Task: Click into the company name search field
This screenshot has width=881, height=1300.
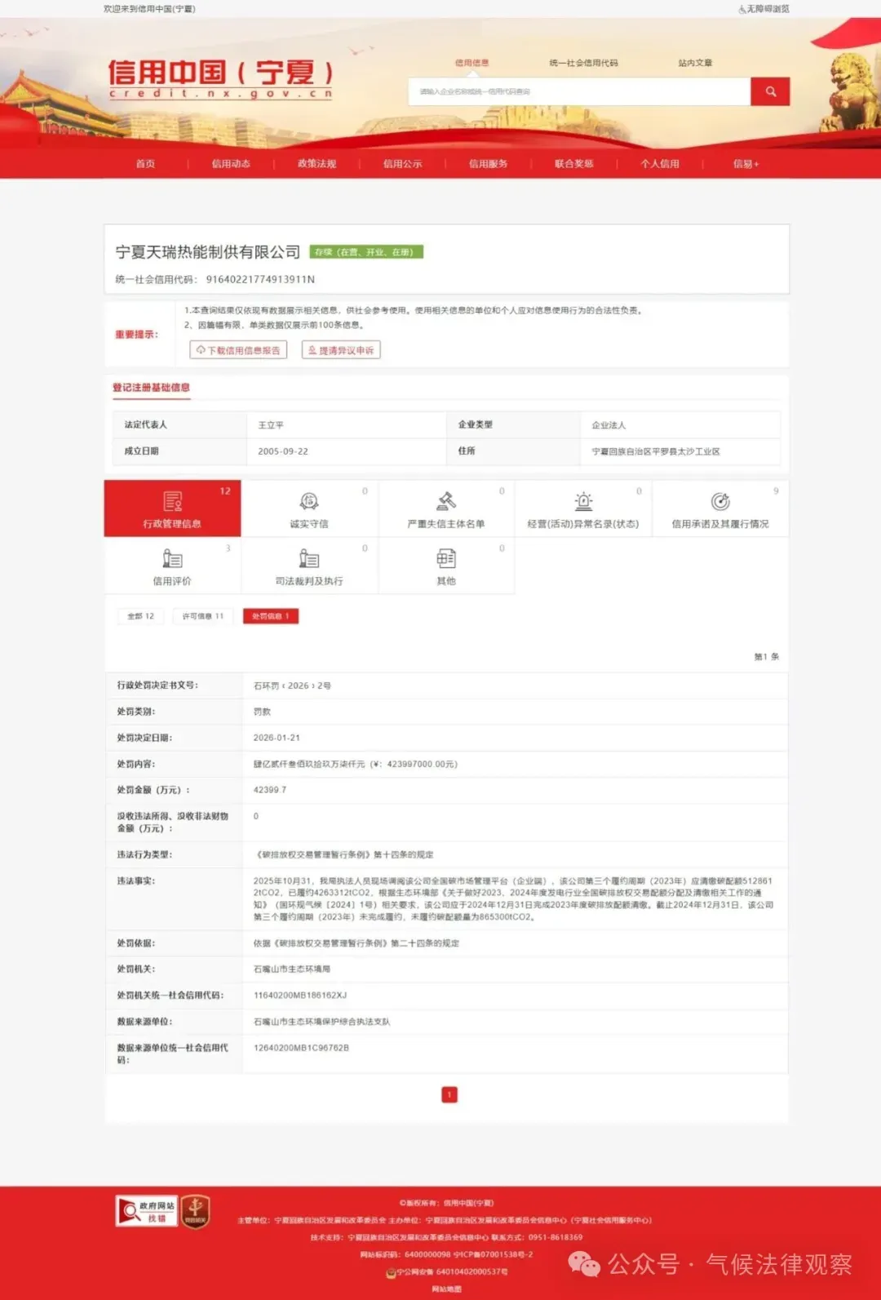Action: tap(579, 91)
